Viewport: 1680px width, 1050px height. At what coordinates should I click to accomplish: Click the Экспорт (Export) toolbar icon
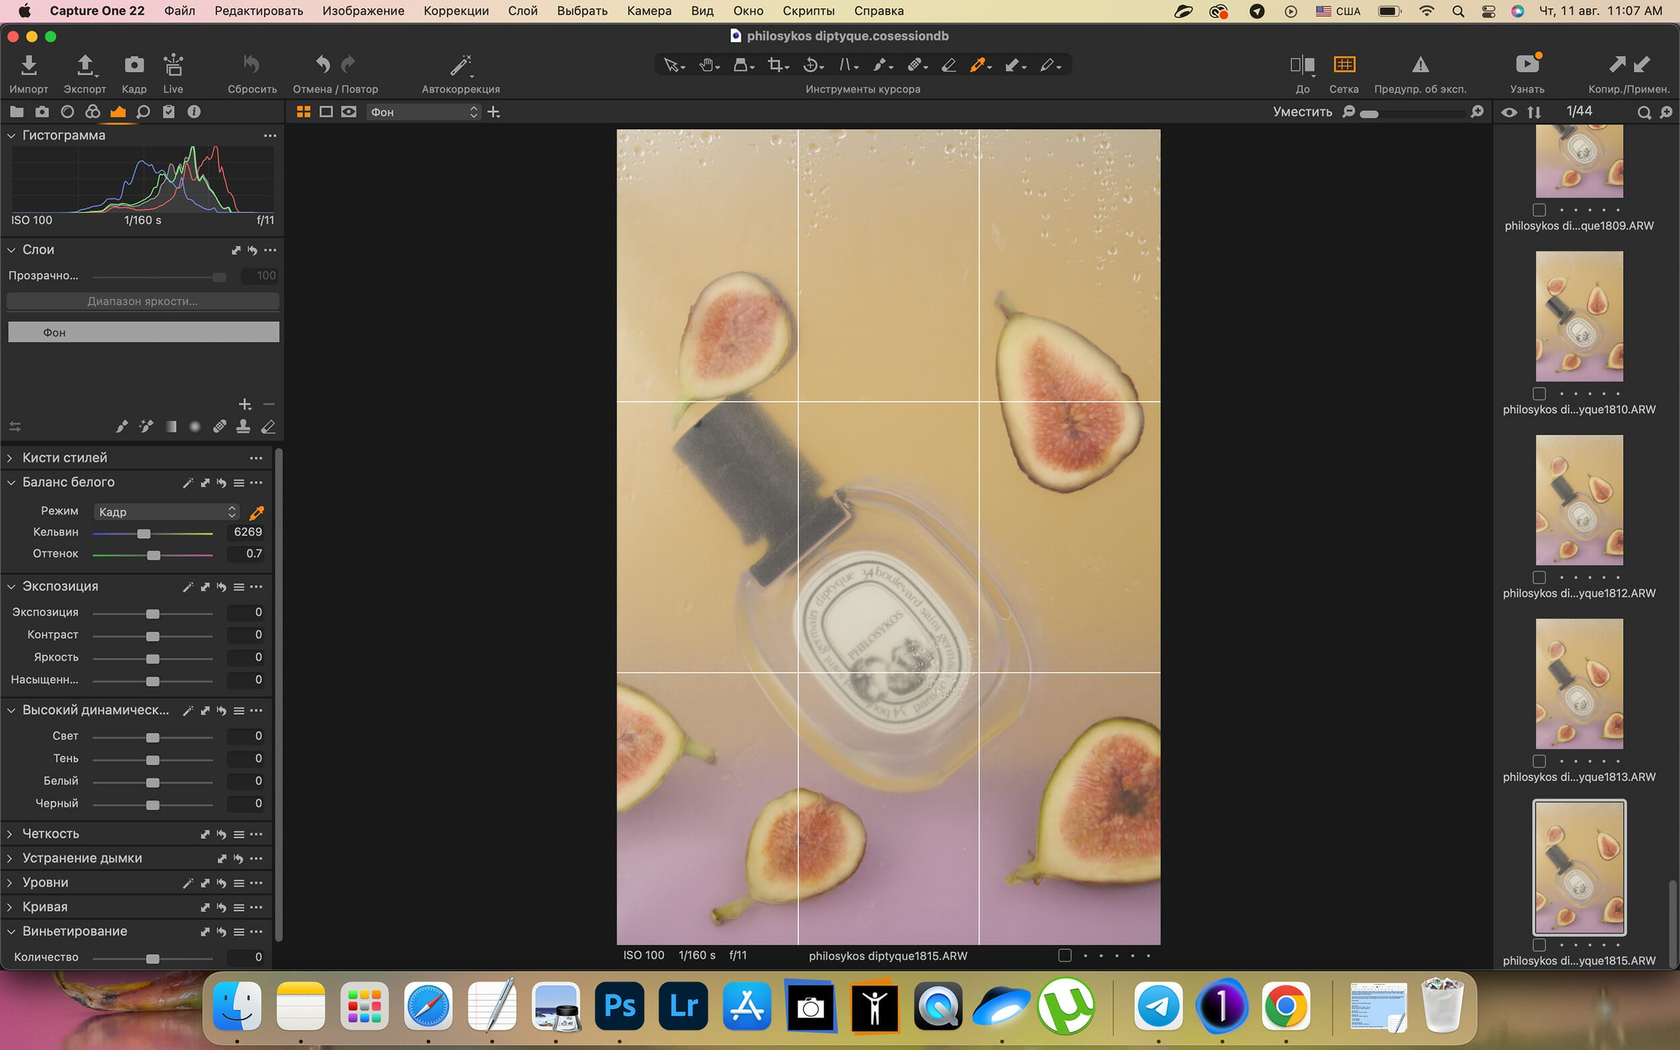[85, 64]
